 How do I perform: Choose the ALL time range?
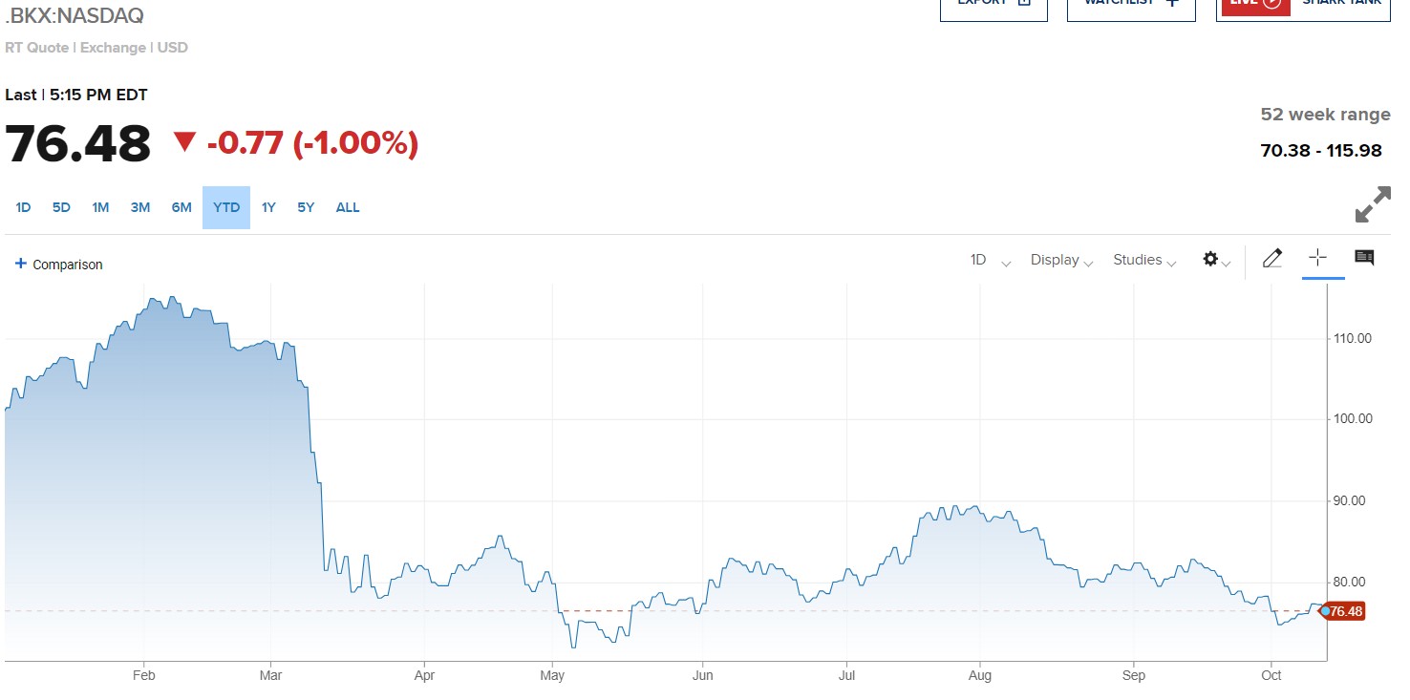click(x=348, y=207)
